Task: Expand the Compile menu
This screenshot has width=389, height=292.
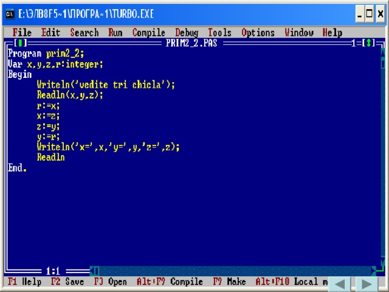Action: (148, 33)
